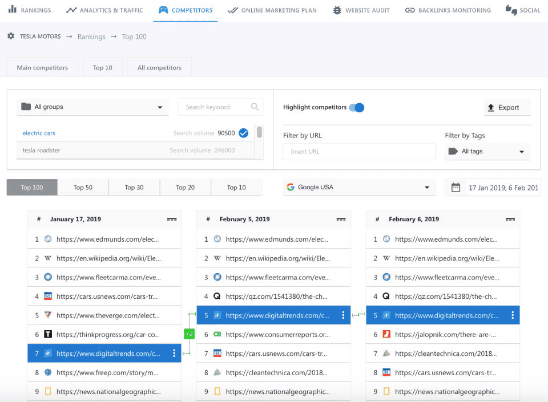Screen dimensions: 548x402
Task: Uncheck the electric cars keyword checkmark
Action: point(243,133)
